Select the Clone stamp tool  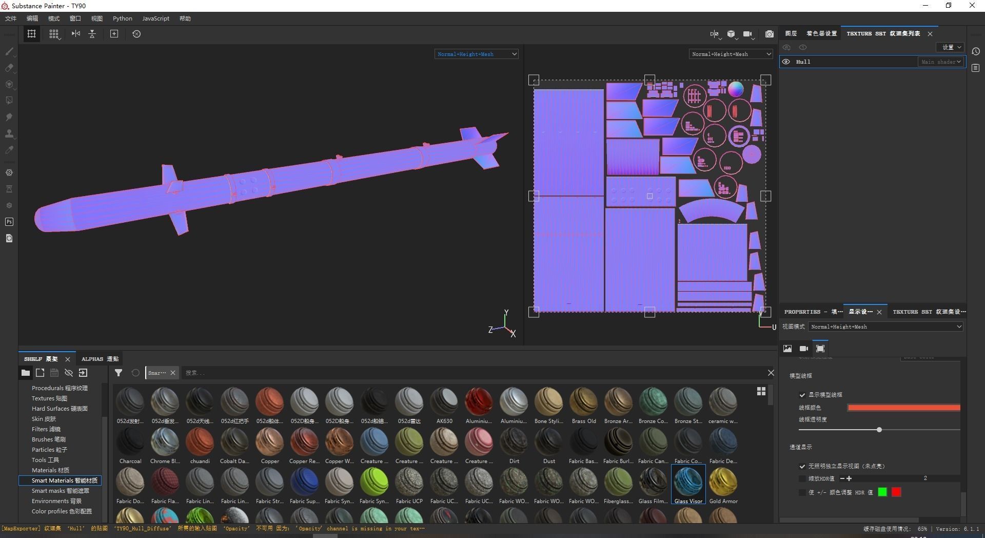[9, 133]
